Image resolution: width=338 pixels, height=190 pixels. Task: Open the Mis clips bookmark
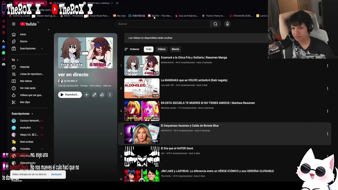pos(119,16)
